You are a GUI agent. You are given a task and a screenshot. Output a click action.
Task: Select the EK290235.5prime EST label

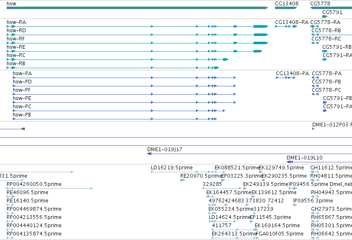click(x=284, y=176)
